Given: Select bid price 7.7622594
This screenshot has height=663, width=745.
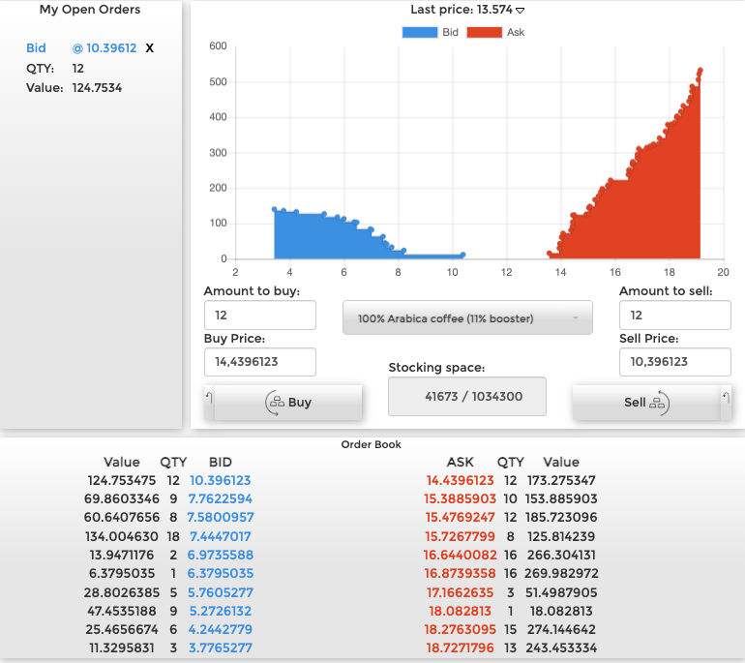Looking at the screenshot, I should (x=220, y=499).
